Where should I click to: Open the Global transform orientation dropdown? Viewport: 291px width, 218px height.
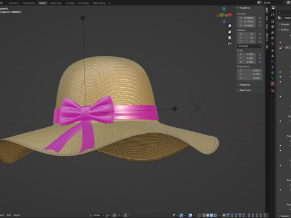[96, 215]
